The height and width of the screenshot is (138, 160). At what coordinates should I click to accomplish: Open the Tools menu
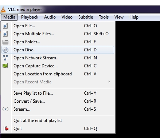tap(104, 17)
